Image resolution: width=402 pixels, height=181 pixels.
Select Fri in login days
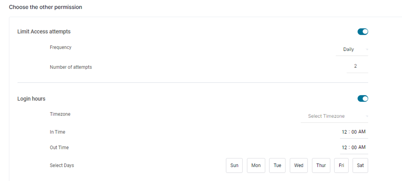coord(341,166)
